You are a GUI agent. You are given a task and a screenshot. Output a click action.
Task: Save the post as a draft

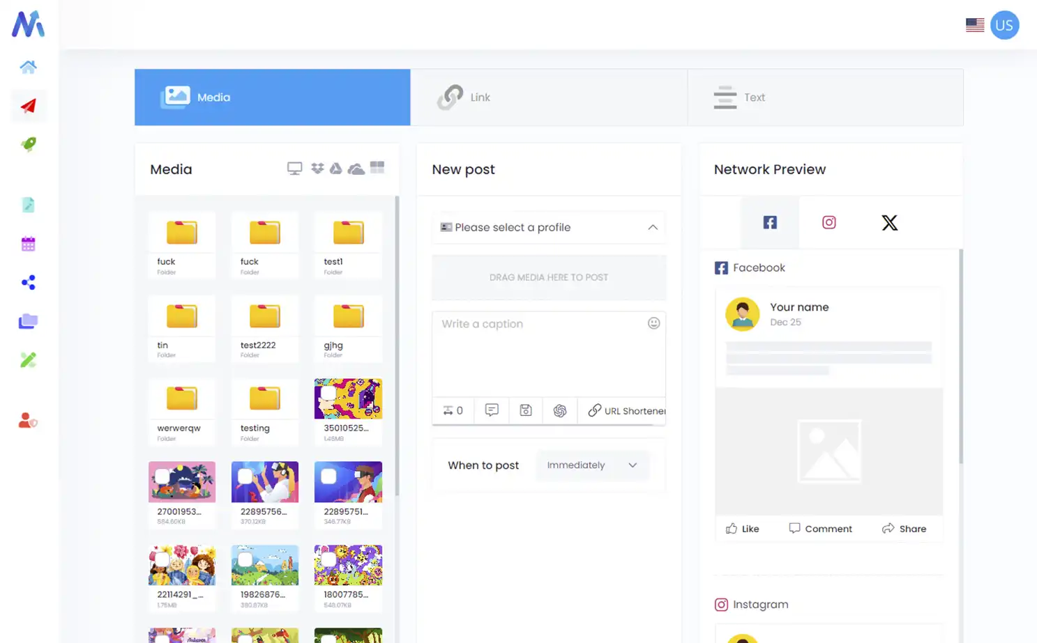point(525,410)
